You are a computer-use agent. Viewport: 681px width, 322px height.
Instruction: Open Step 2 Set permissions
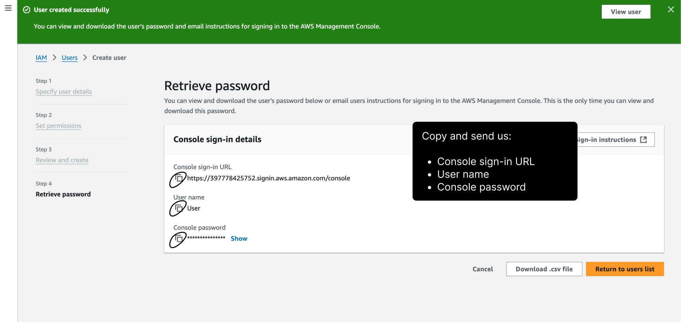pos(58,126)
